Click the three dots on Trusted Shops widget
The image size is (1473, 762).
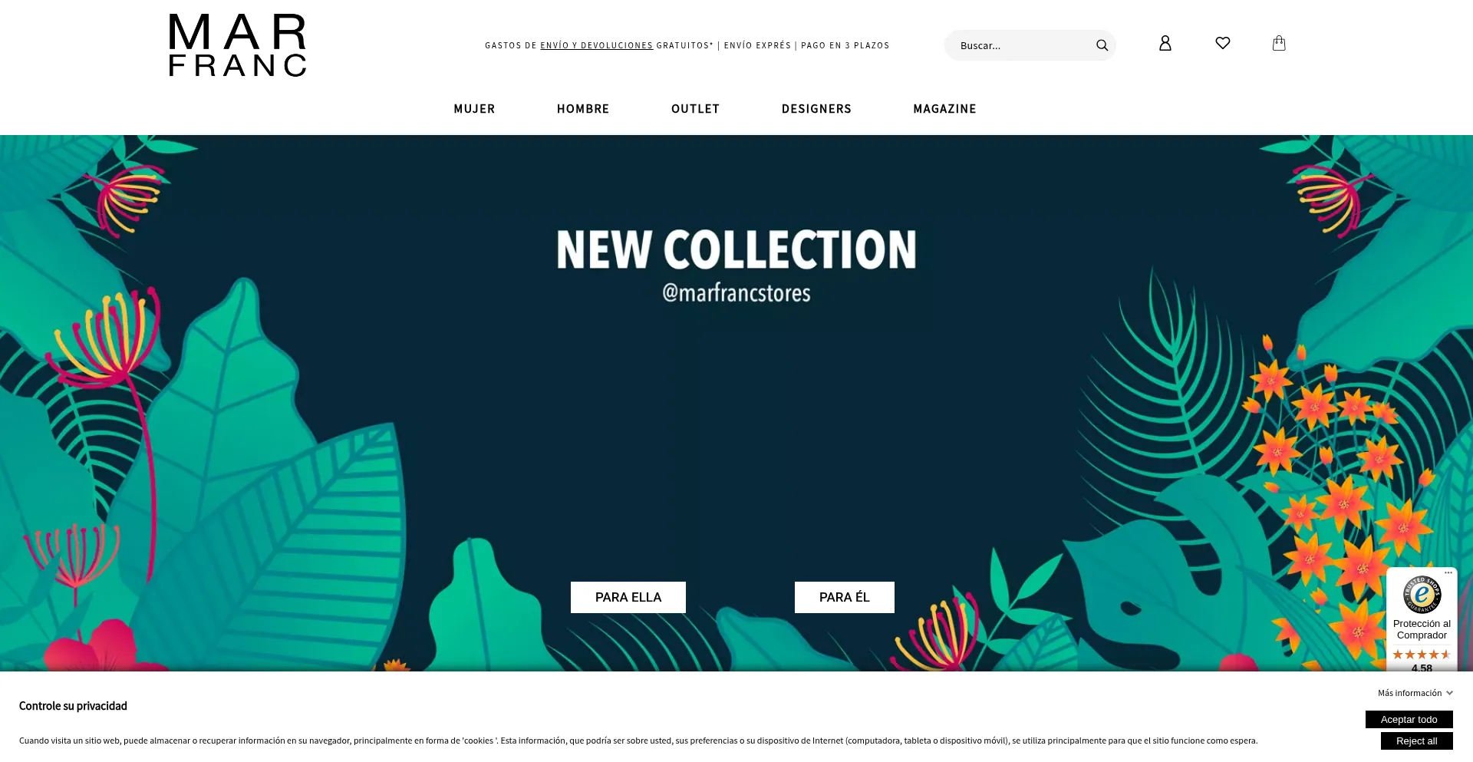pyautogui.click(x=1448, y=572)
